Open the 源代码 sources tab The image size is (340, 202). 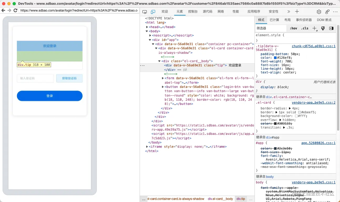207,12
